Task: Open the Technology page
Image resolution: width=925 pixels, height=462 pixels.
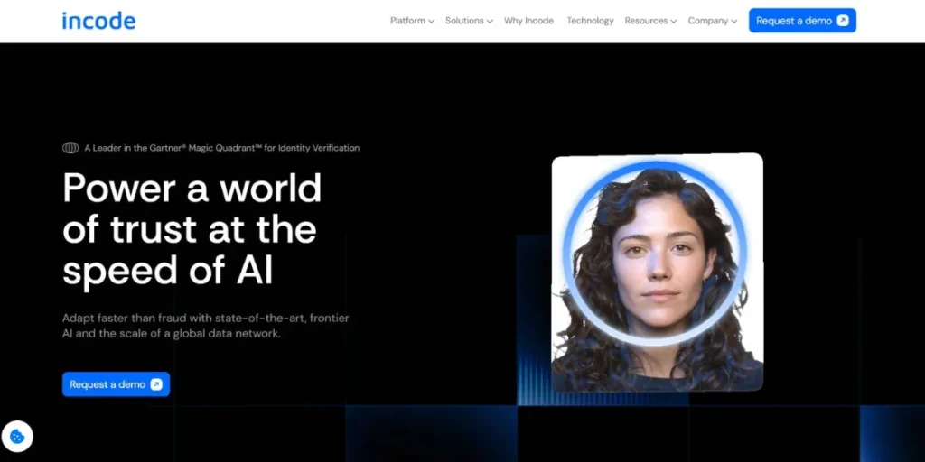Action: click(x=590, y=21)
